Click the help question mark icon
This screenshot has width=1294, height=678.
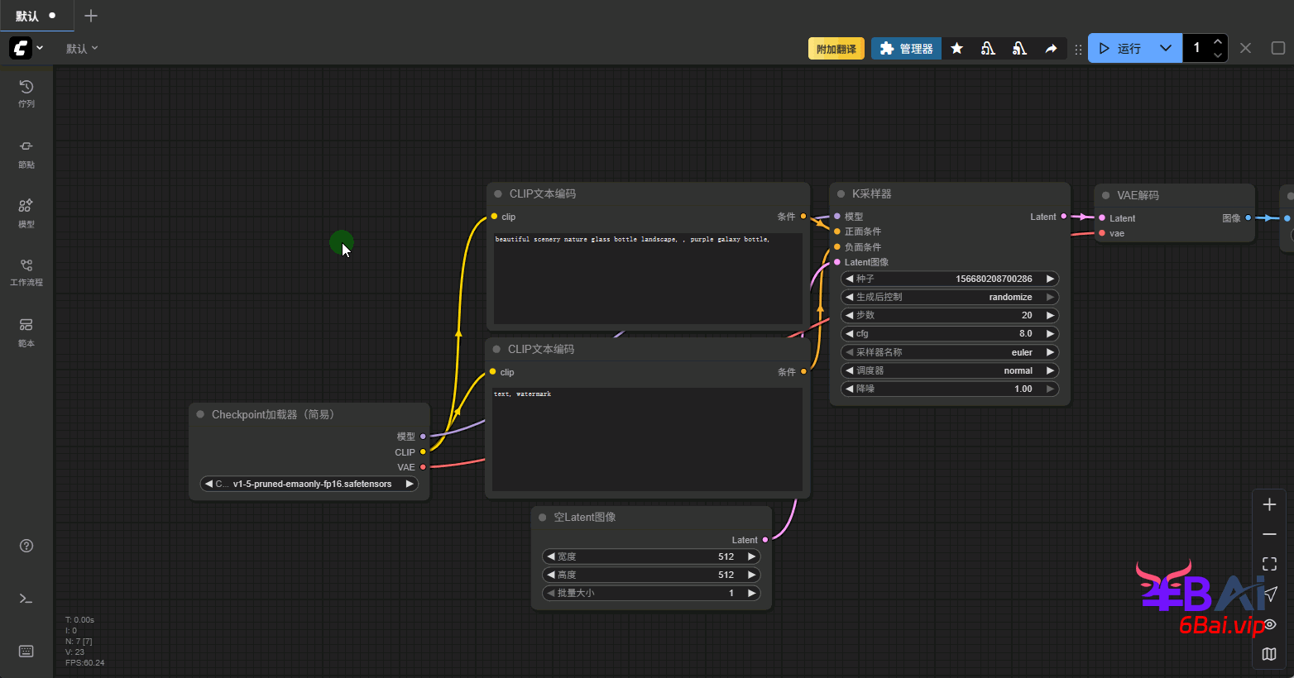tap(26, 546)
